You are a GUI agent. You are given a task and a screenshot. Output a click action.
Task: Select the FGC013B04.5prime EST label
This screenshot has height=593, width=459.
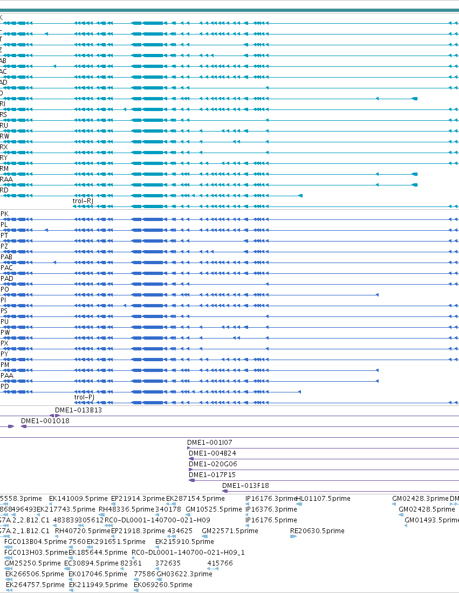click(36, 542)
